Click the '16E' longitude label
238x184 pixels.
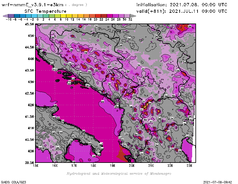click(x=55, y=166)
